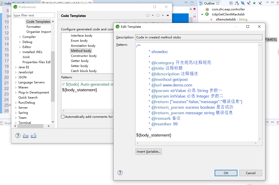Click Collapse All icon in Outline toolbar
Viewport: 279px width, 185px height.
(231, 3)
